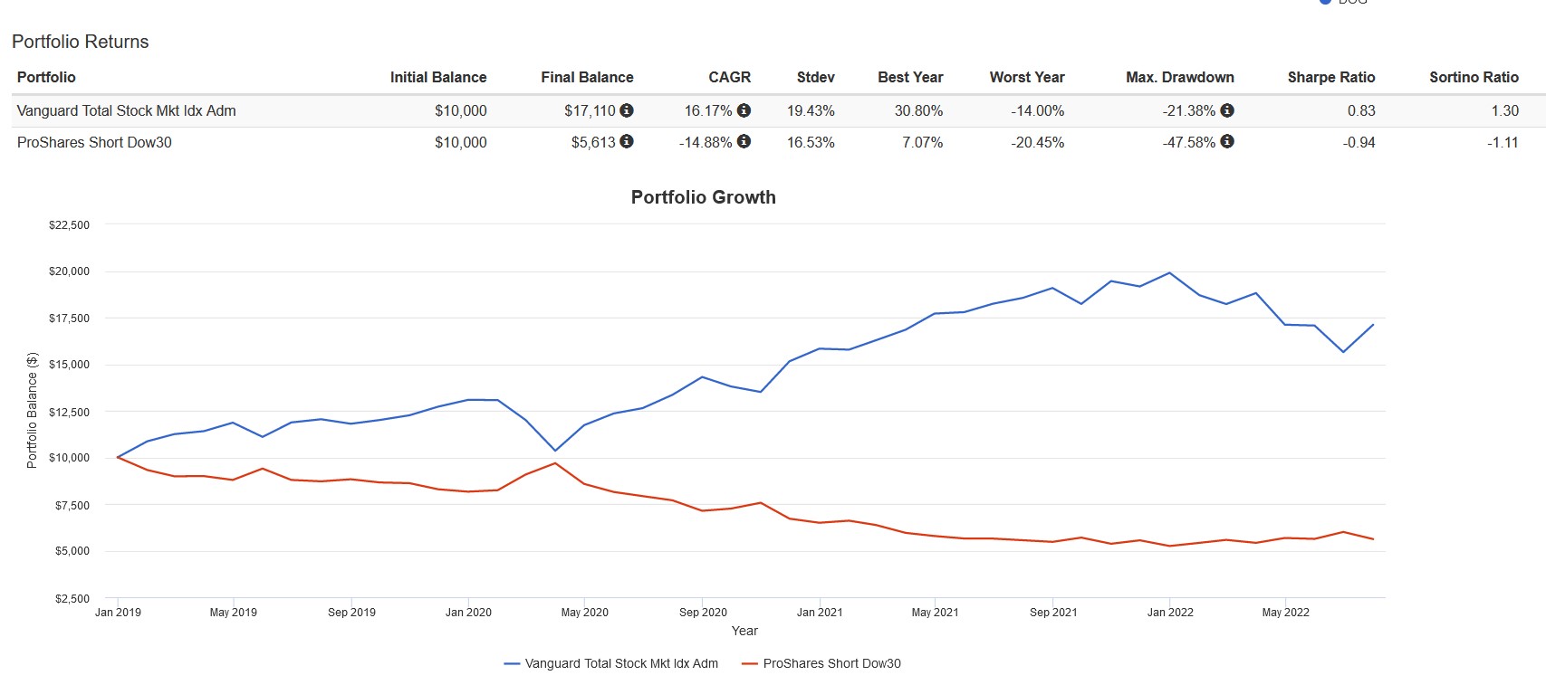Viewport: 1546px width, 685px height.
Task: Open info icon beside -21.38% max drawdown
Action: pyautogui.click(x=1227, y=110)
